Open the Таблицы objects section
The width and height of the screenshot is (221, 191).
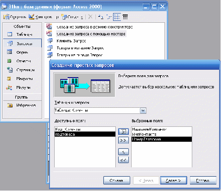(22, 34)
